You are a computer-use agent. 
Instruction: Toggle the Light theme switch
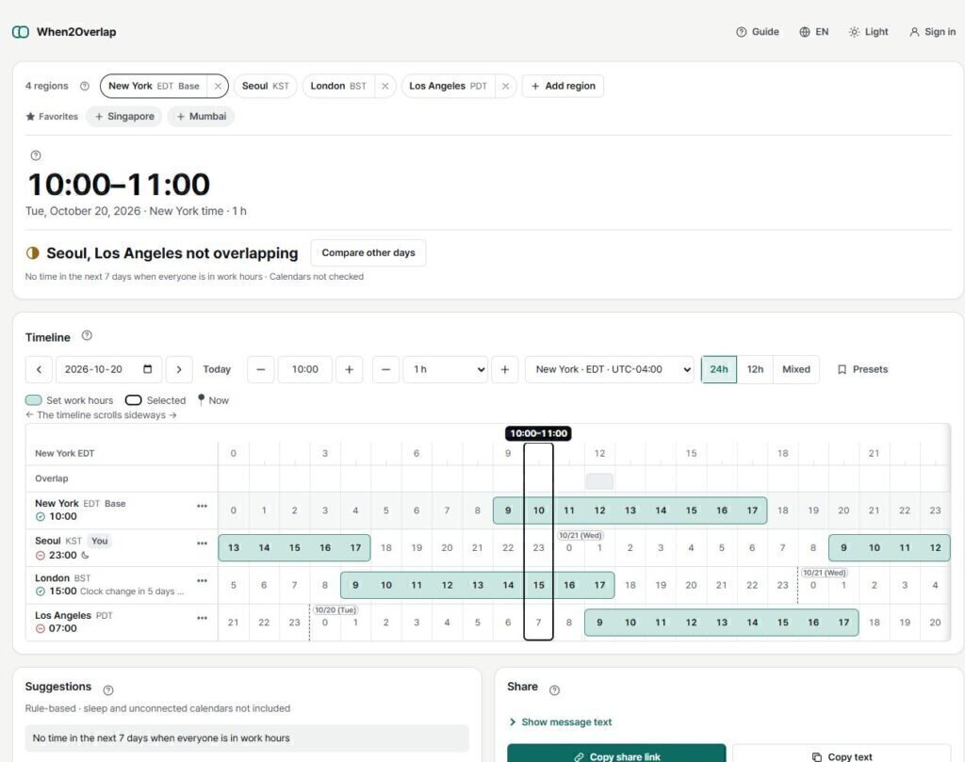tap(868, 32)
